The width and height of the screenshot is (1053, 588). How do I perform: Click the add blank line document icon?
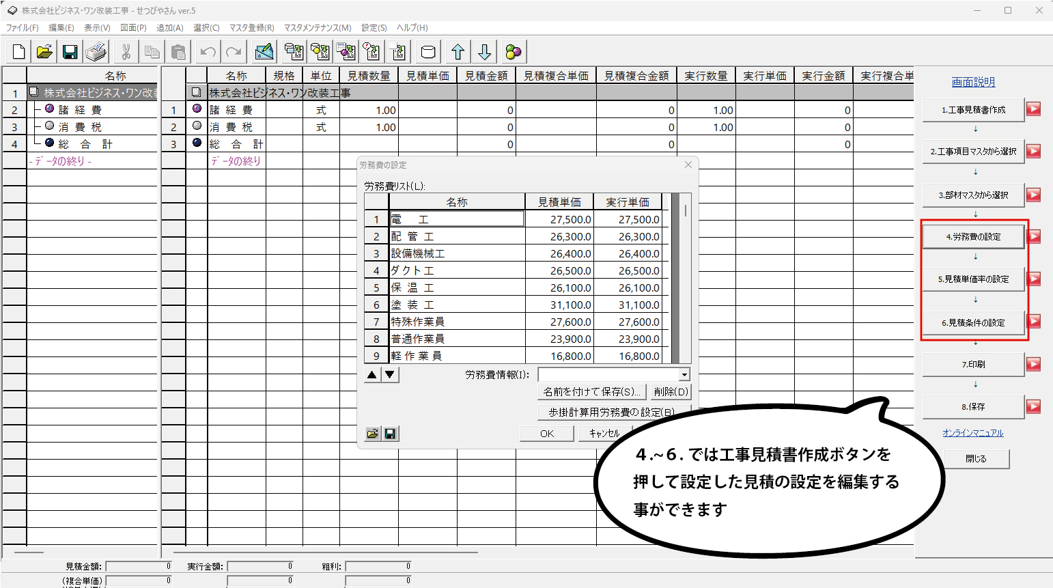click(x=399, y=52)
